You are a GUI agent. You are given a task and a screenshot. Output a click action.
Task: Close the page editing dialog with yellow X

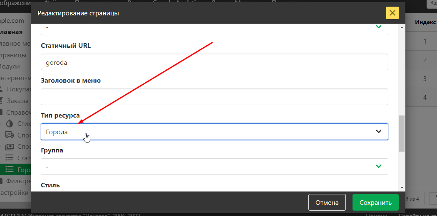point(392,13)
